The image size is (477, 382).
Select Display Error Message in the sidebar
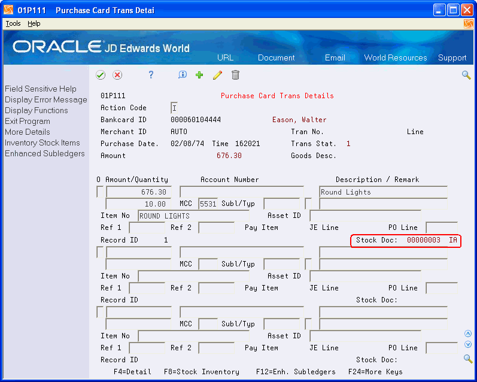[x=46, y=100]
